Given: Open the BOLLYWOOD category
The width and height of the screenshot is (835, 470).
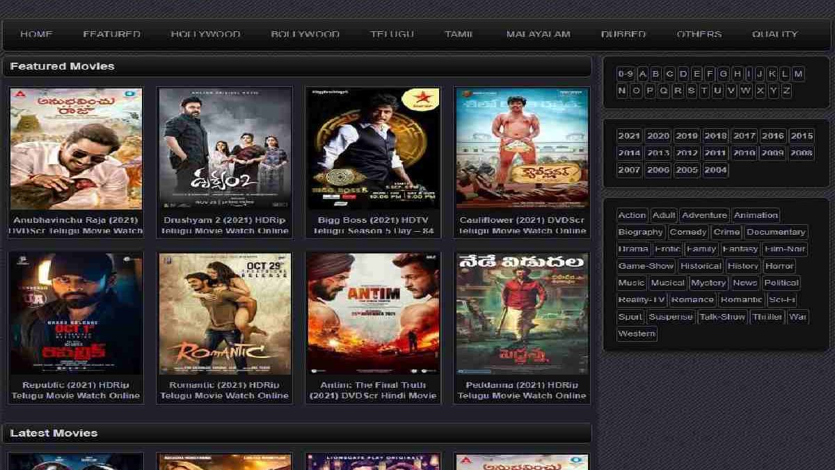Looking at the screenshot, I should (305, 34).
